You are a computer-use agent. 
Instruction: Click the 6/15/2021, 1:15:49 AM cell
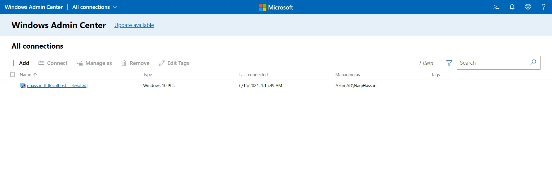(260, 86)
